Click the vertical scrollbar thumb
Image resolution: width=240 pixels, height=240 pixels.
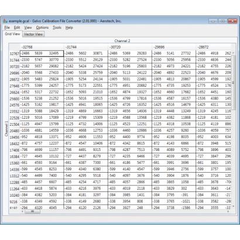point(233,83)
